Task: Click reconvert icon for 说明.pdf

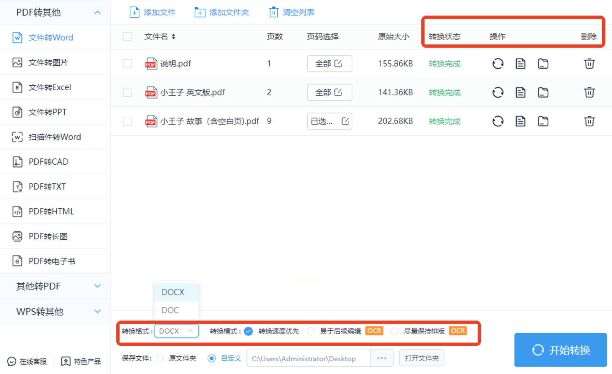Action: 497,64
